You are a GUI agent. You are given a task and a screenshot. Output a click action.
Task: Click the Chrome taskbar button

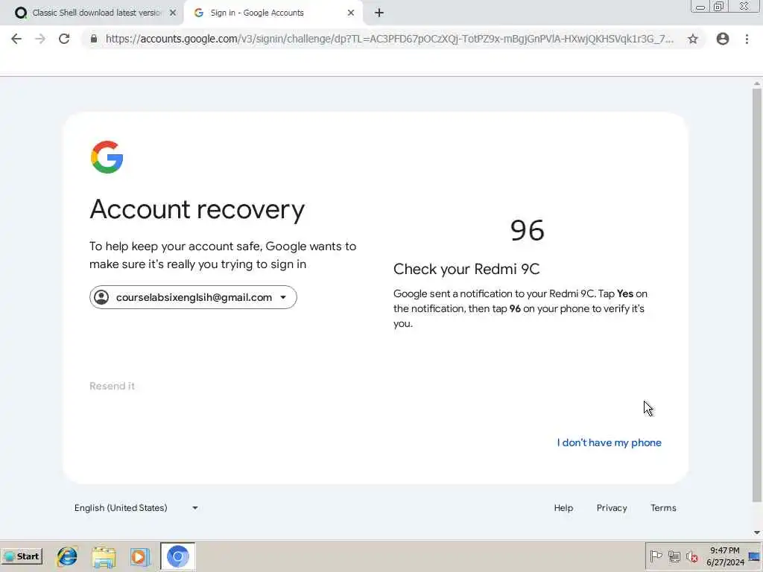pos(177,556)
